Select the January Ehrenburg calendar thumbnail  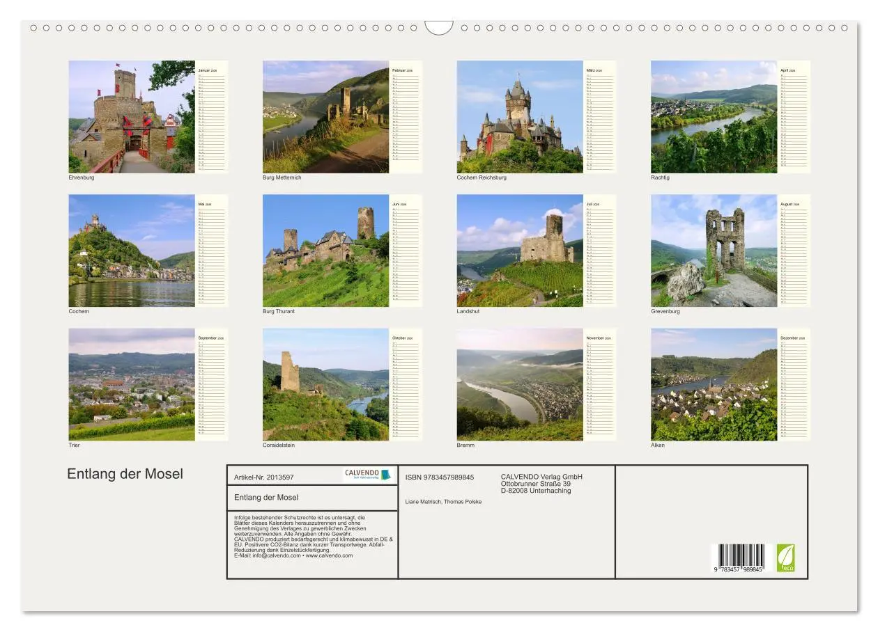(132, 117)
